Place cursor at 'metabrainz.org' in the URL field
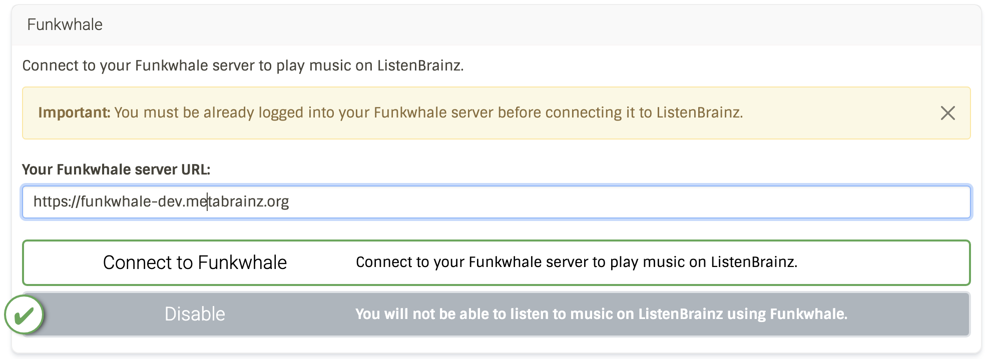985x359 pixels. click(x=237, y=201)
